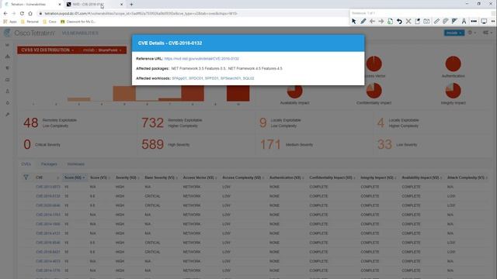Click the CVE Details dialog title bar
This screenshot has height=279, width=497.
248,43
